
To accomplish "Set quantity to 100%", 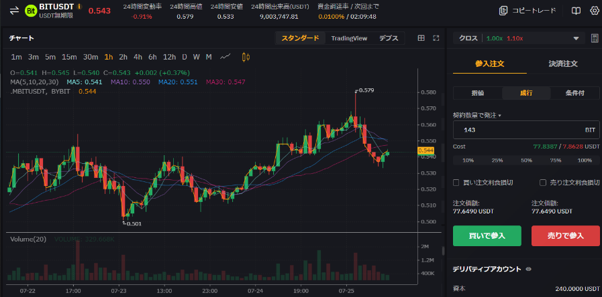I will pos(585,161).
